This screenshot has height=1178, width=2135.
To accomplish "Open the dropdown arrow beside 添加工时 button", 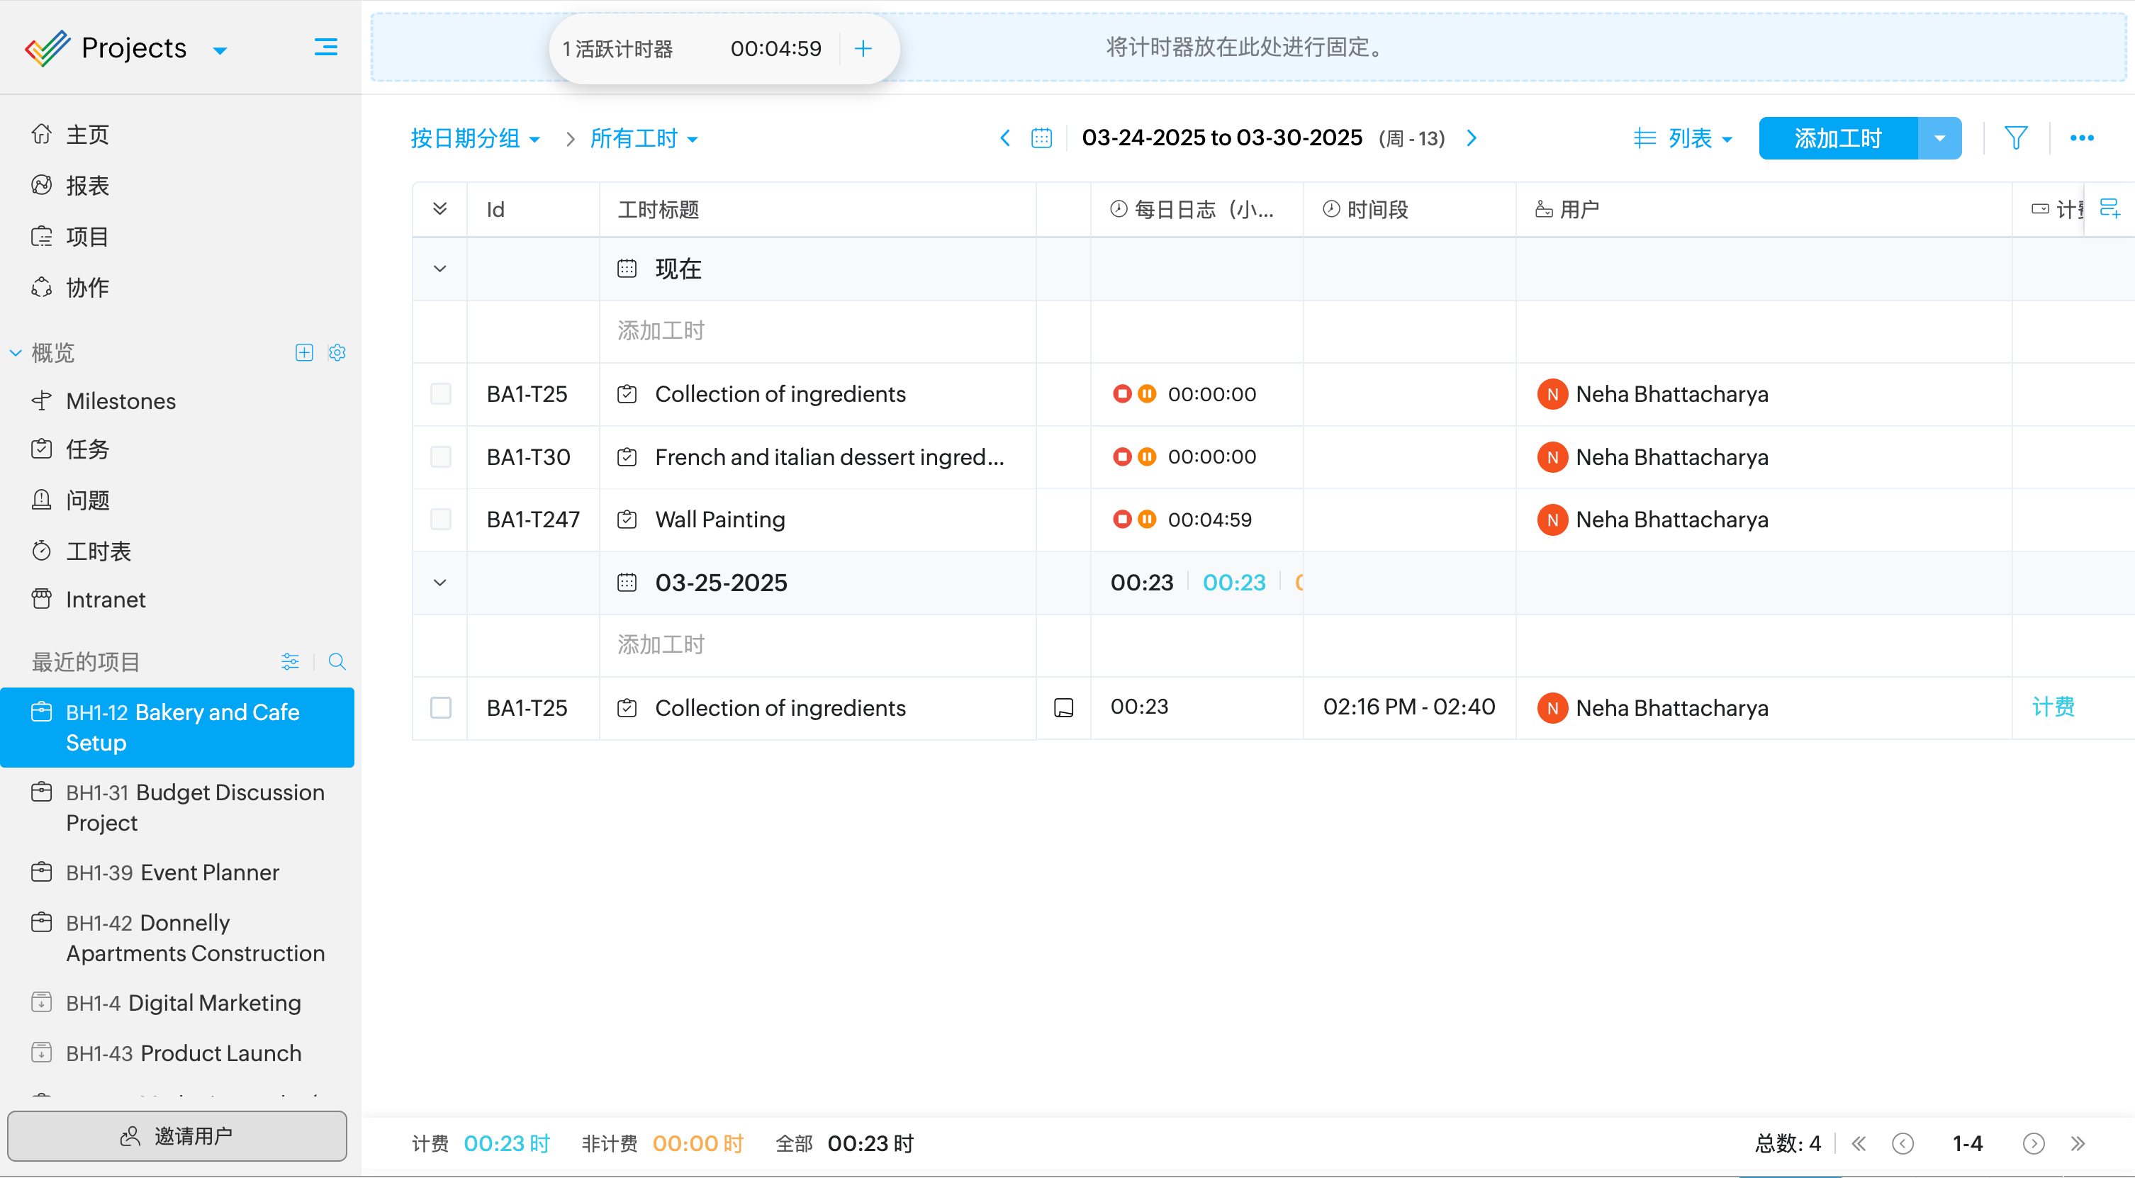I will click(x=1939, y=138).
